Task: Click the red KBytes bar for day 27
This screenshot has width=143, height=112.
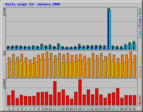Action: [118, 97]
